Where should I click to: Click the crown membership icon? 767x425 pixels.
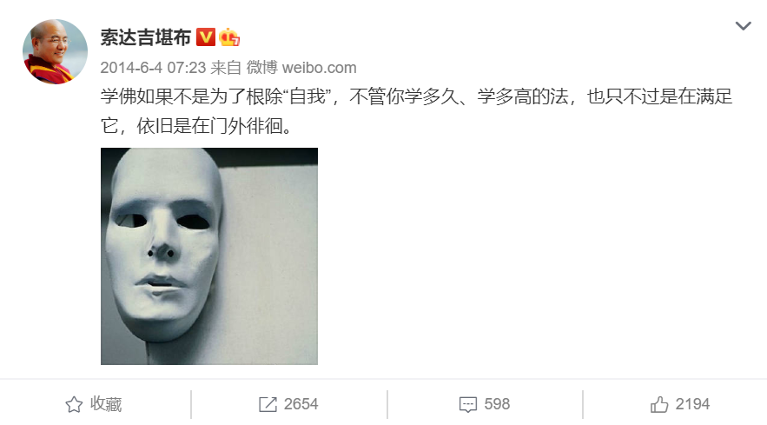(229, 37)
